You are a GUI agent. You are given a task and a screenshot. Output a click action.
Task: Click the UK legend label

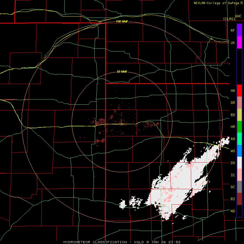233,43
